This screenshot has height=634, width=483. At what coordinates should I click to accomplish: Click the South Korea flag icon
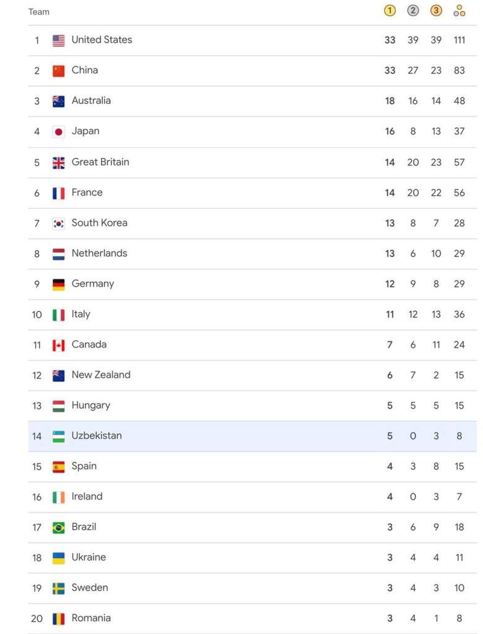[59, 223]
